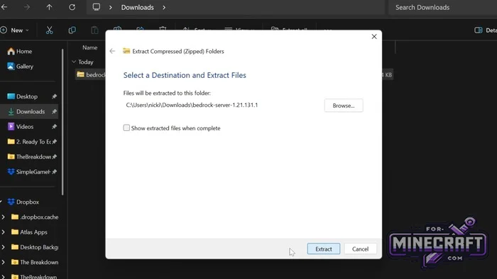This screenshot has width=497, height=279.
Task: Close the Extract Compressed Folders dialog
Action: [374, 37]
